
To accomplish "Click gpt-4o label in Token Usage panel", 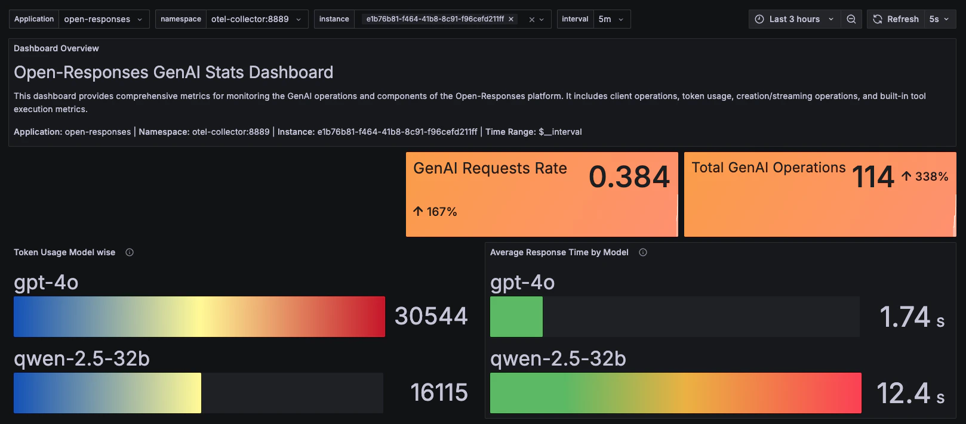I will tap(46, 282).
